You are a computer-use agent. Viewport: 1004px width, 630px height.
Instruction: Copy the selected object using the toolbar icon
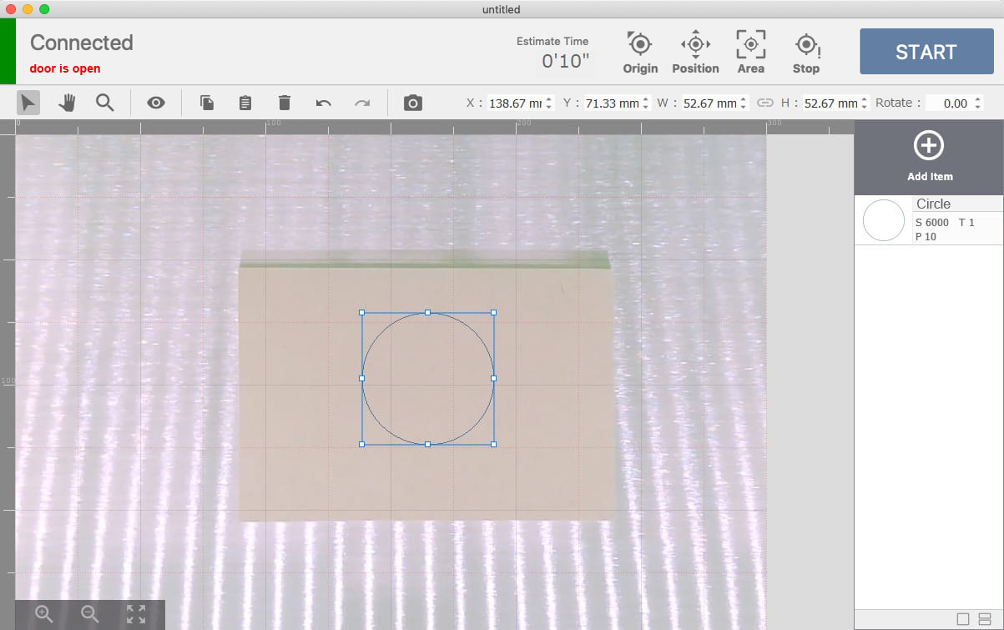pyautogui.click(x=207, y=103)
